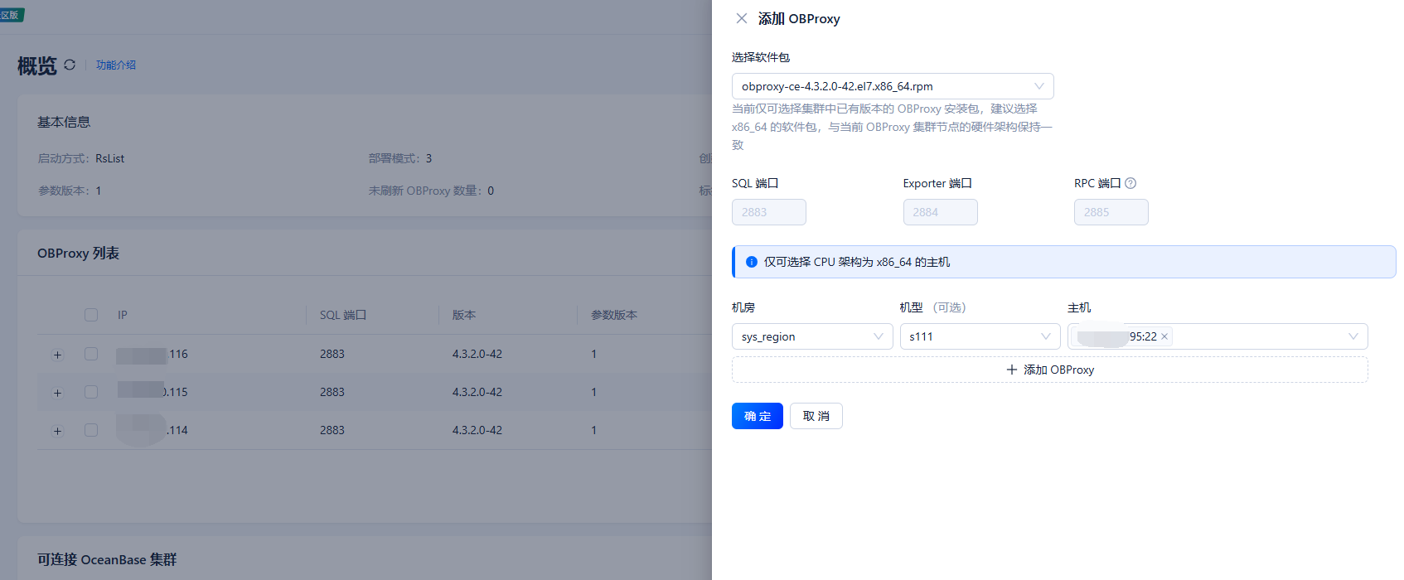Toggle the select-all checkbox in OBProxy 列表 header
Screen dimensions: 1404x580
[91, 315]
